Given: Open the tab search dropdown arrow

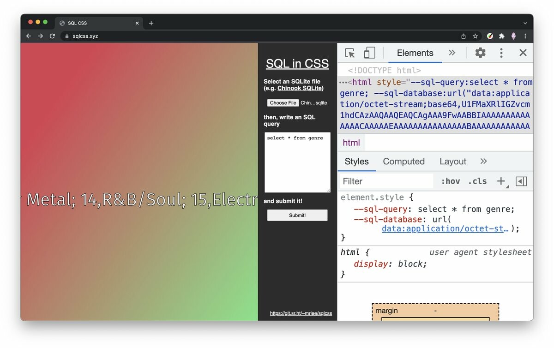Looking at the screenshot, I should [525, 23].
